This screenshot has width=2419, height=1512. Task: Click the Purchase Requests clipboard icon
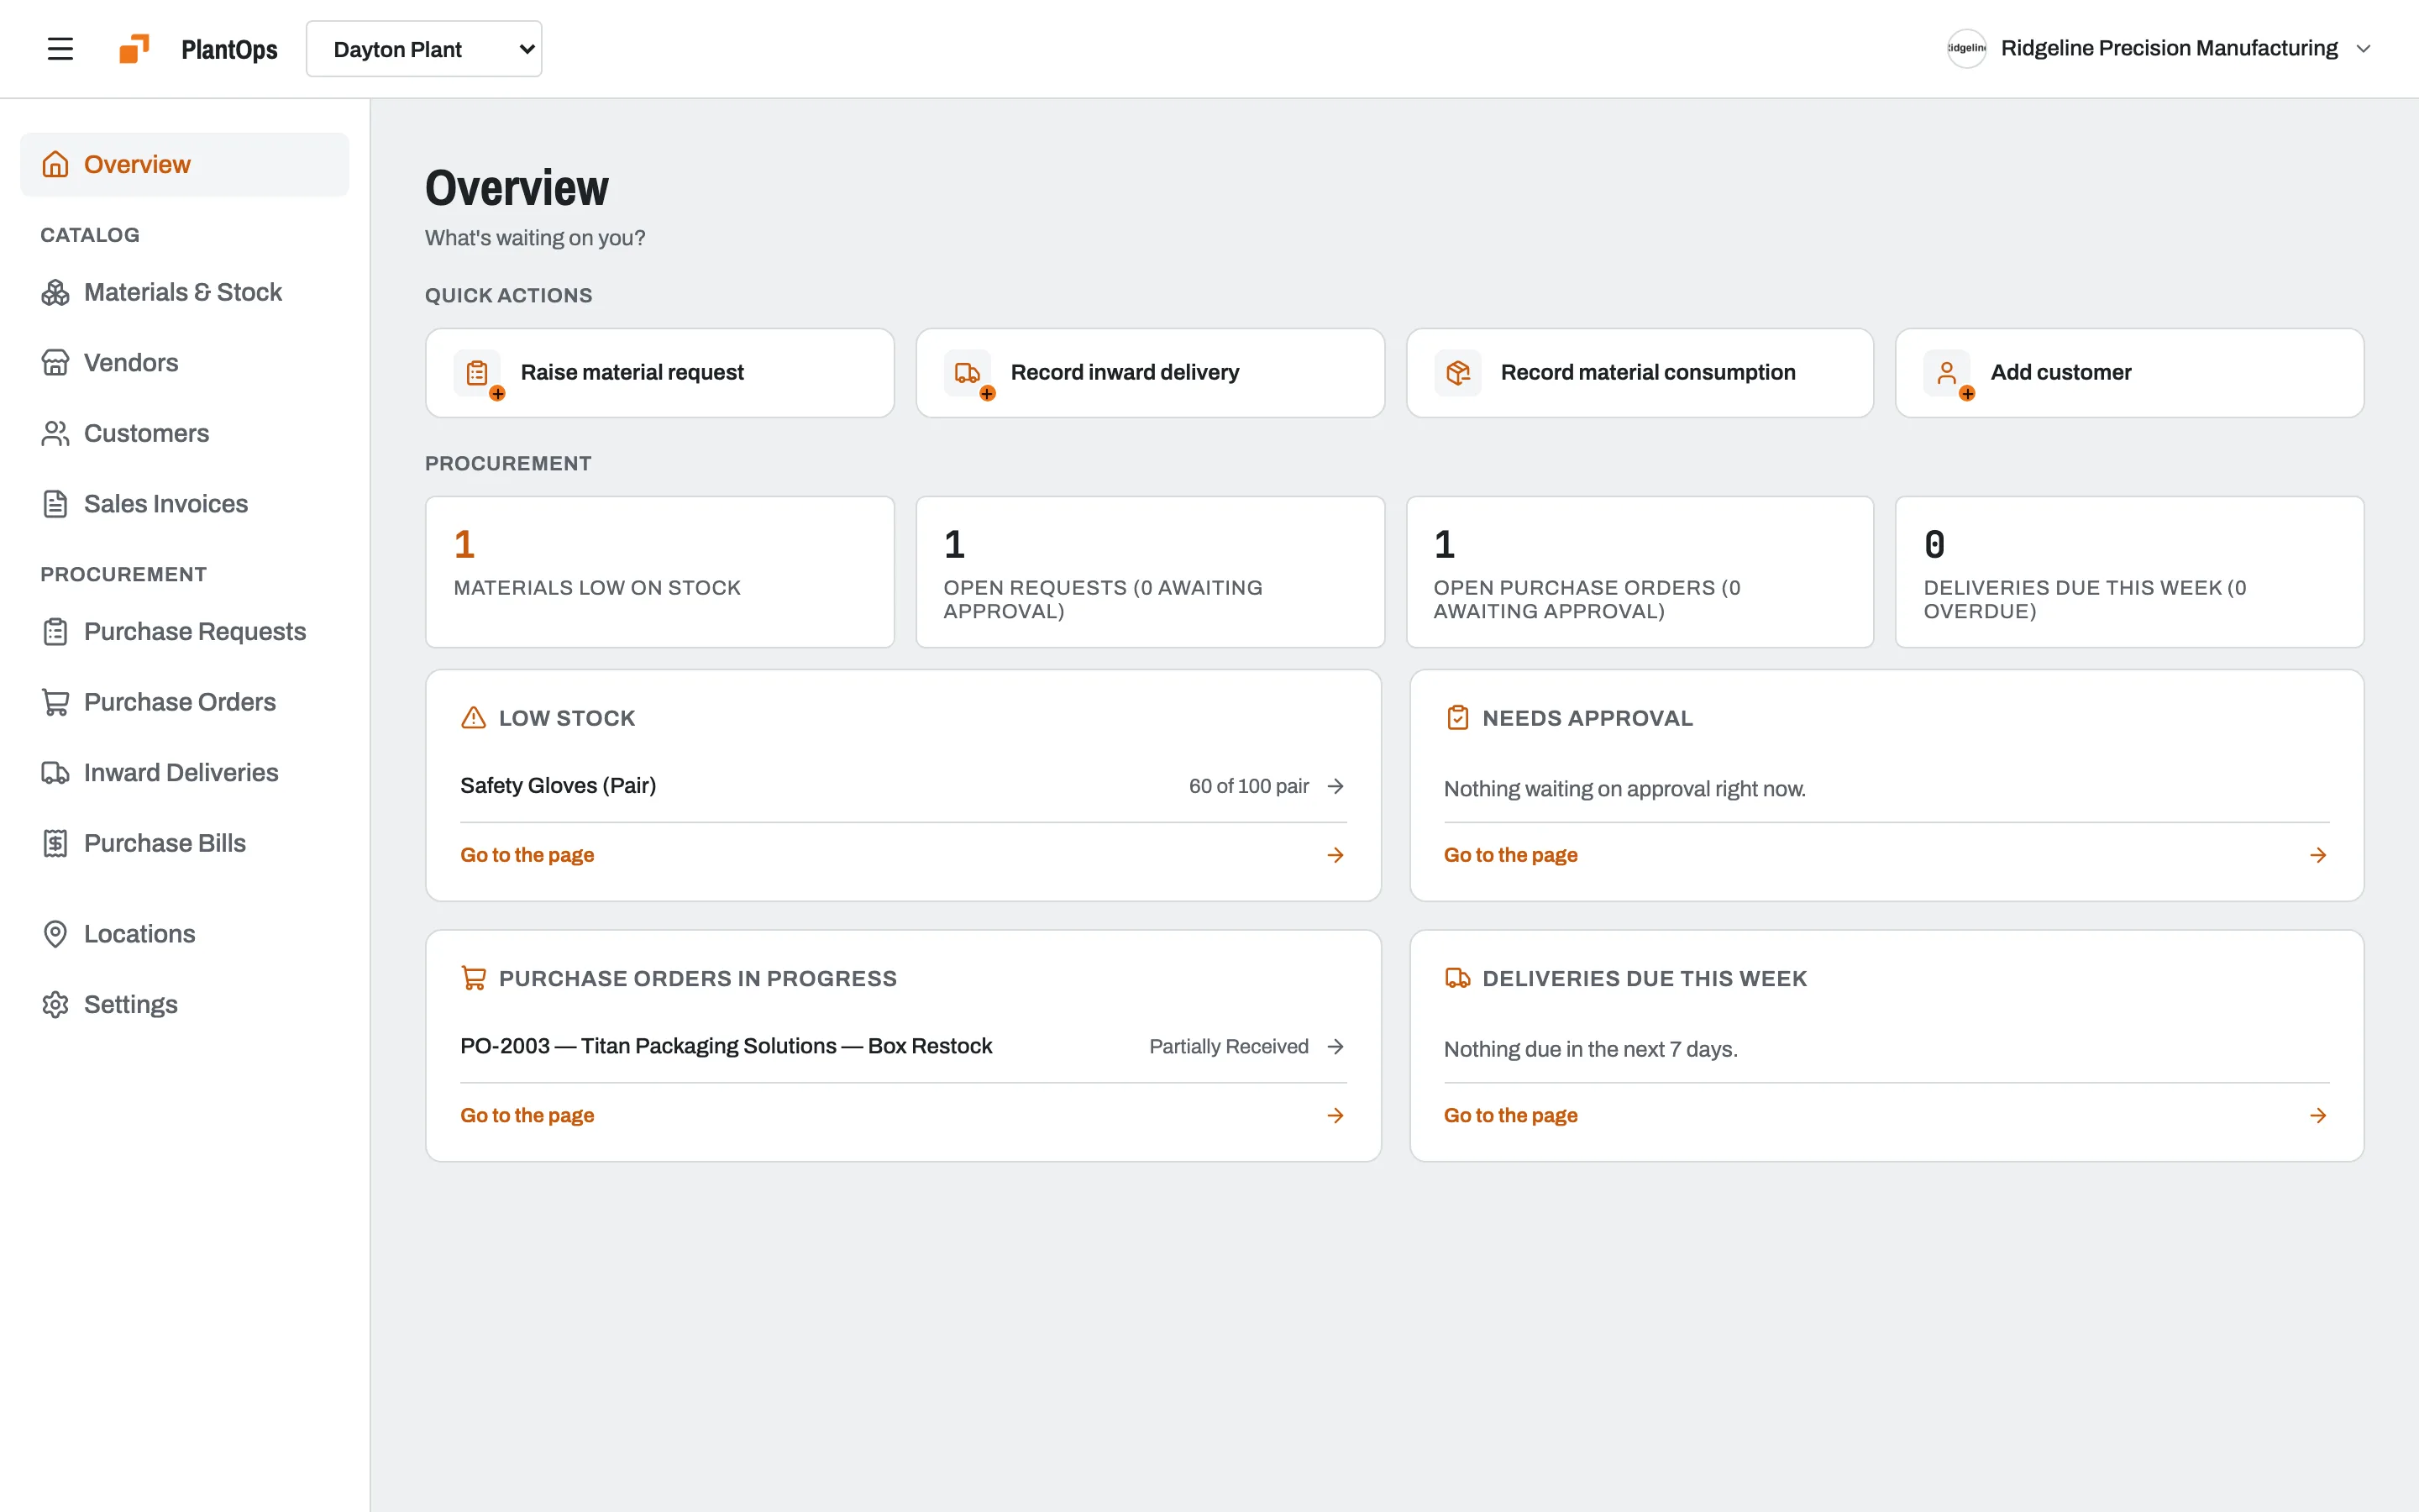coord(55,632)
